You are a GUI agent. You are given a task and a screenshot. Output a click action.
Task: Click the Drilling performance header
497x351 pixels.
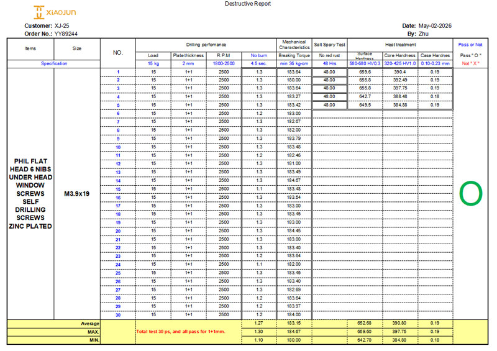click(x=206, y=45)
